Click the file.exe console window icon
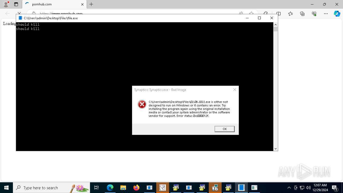The width and height of the screenshot is (343, 193). tap(20, 18)
